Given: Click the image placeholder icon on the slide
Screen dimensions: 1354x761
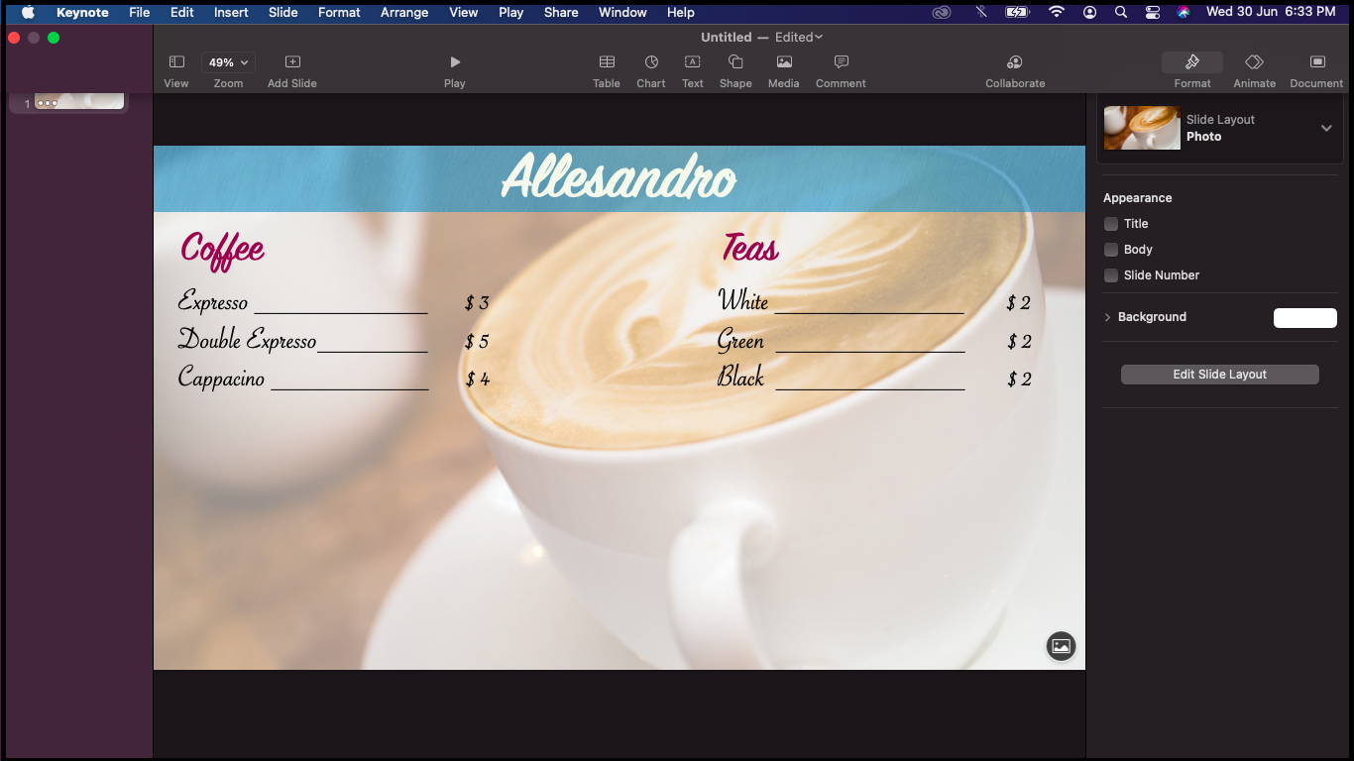Looking at the screenshot, I should [x=1061, y=646].
